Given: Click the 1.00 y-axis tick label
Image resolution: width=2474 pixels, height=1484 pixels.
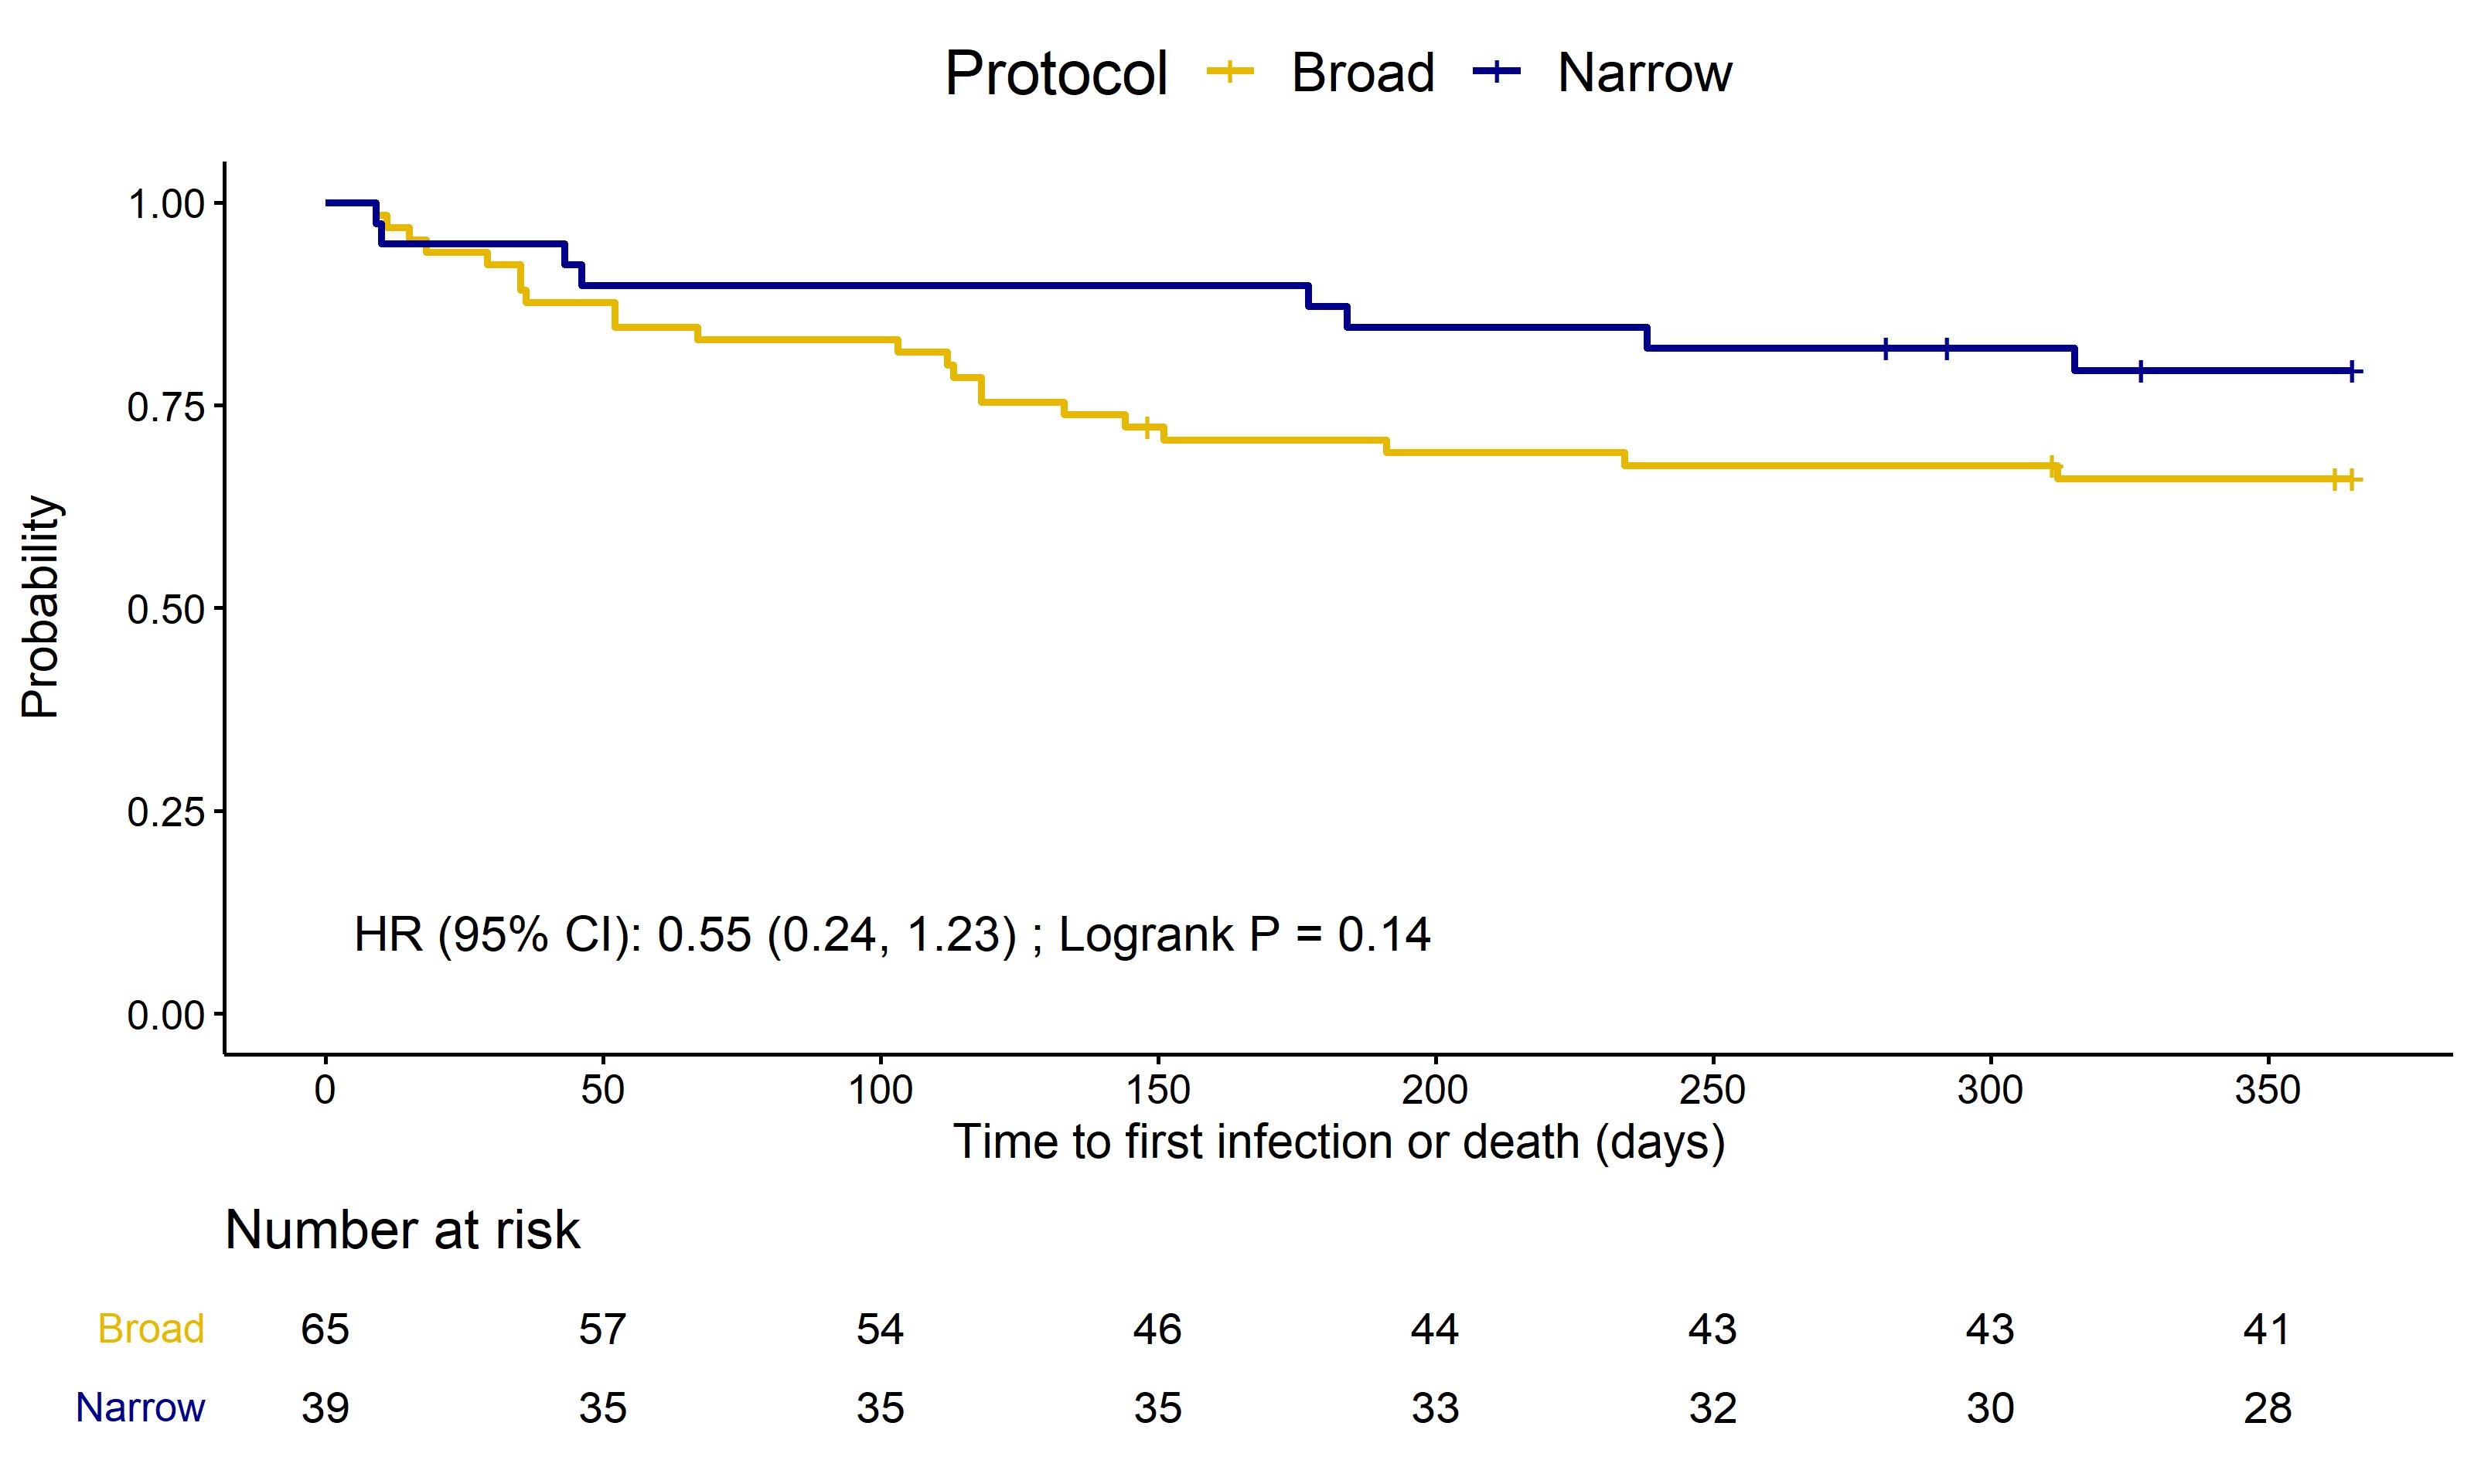Looking at the screenshot, I should [165, 204].
